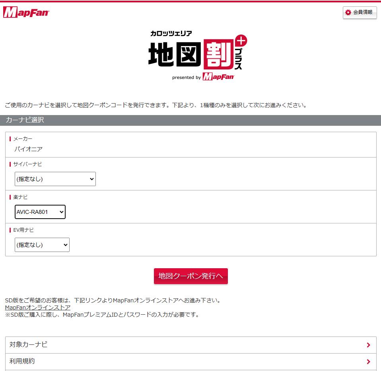This screenshot has height=371, width=381.
Task: Click the サイバーナビ field label
Action: tap(27, 164)
